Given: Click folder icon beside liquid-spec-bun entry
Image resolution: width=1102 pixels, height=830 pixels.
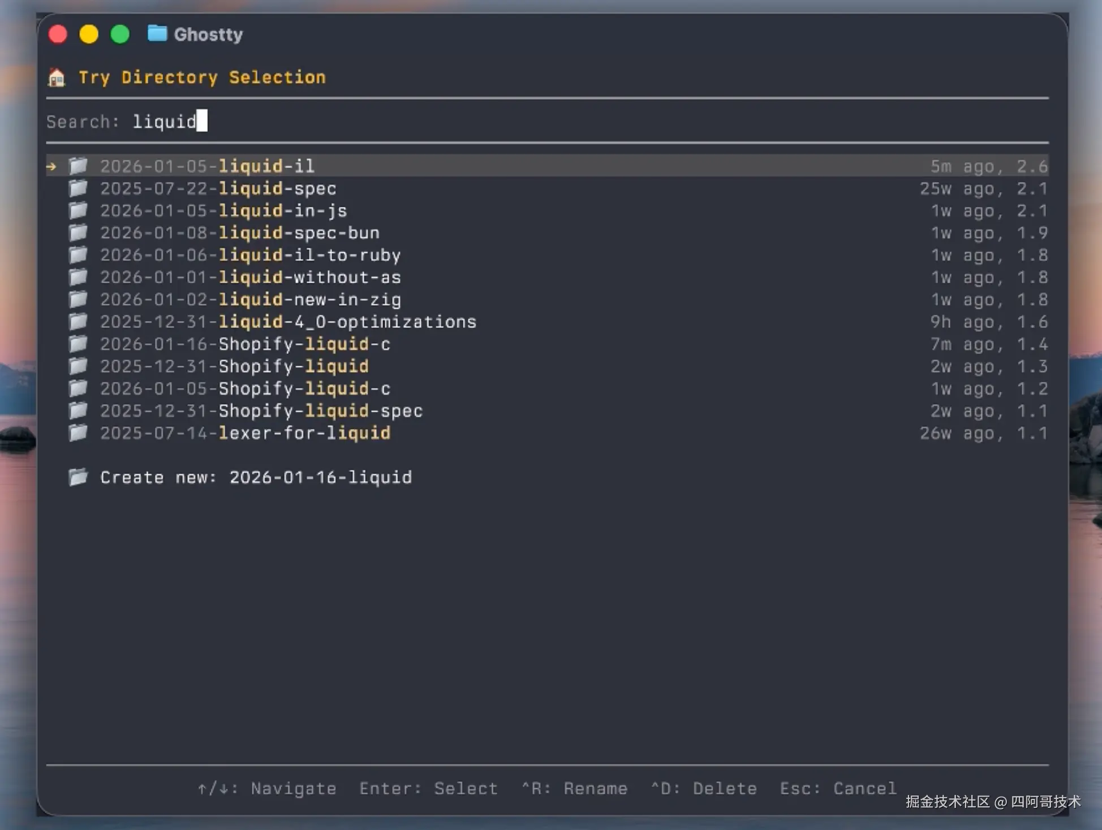Looking at the screenshot, I should pyautogui.click(x=78, y=232).
